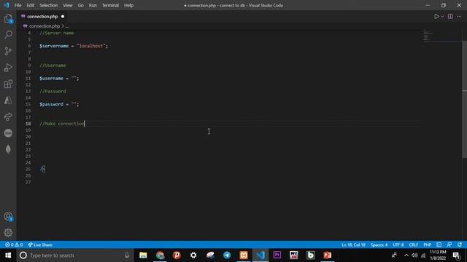Open the Go menu
The image size is (467, 262).
coord(80,5)
